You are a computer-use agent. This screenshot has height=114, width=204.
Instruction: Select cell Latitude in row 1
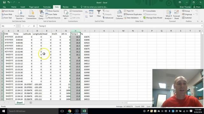pyautogui.click(x=28, y=34)
